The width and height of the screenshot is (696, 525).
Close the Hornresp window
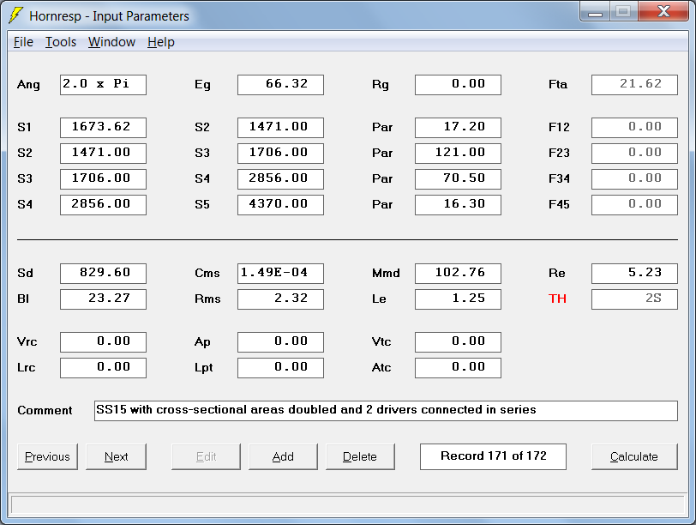[x=663, y=11]
